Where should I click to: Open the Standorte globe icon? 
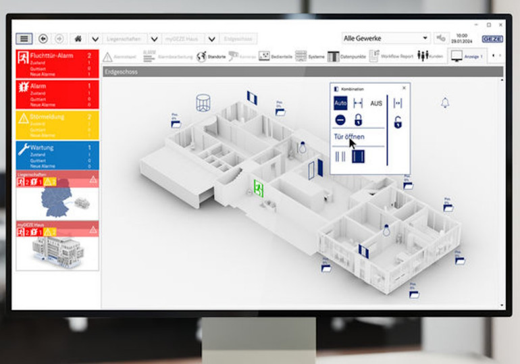coord(201,56)
